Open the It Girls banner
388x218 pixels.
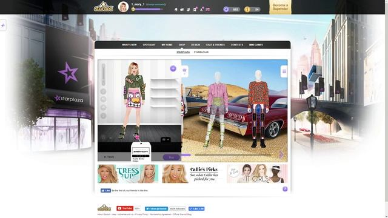coord(257,174)
